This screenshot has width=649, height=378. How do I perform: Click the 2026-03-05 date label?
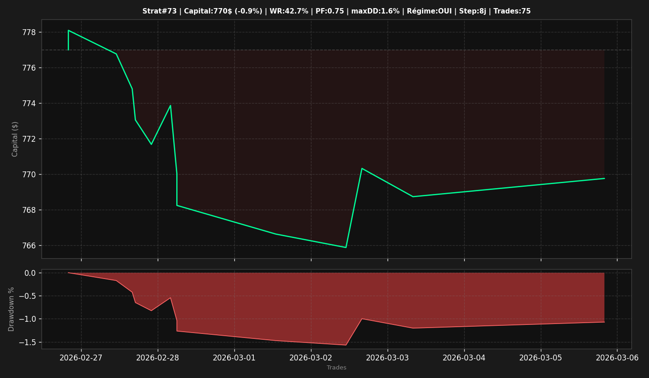541,358
